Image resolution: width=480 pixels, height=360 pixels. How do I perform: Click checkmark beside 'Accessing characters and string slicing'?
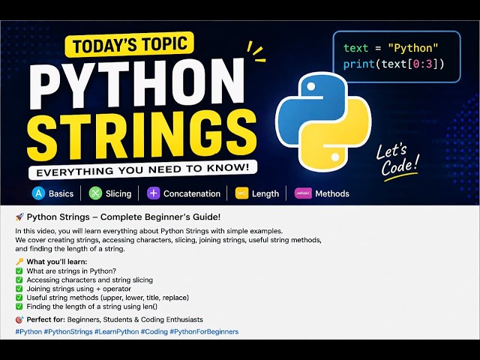[19, 280]
